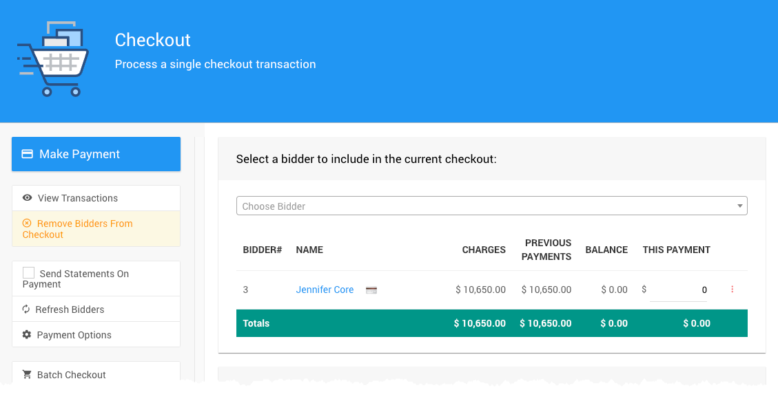Click the This Payment amount field

(x=679, y=290)
